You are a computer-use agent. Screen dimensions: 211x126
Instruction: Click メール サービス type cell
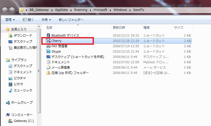154,67
